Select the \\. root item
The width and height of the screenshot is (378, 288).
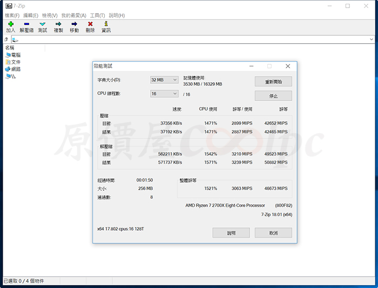pos(11,77)
